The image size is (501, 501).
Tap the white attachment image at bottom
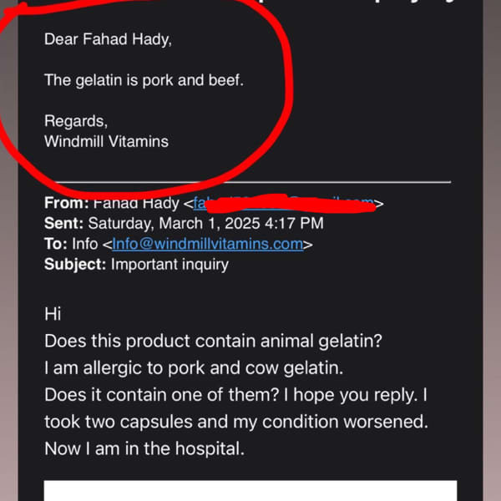(250, 490)
